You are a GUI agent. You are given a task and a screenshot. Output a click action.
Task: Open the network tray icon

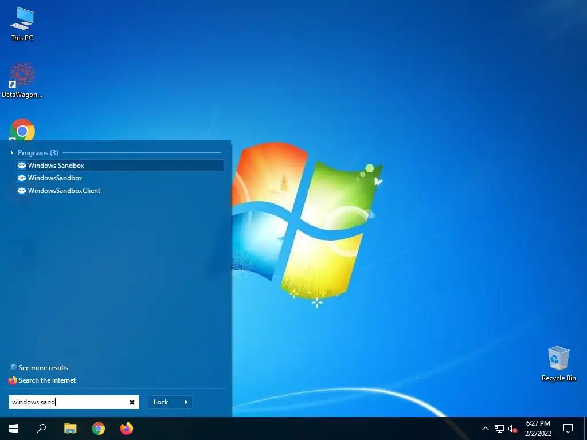[x=499, y=429]
